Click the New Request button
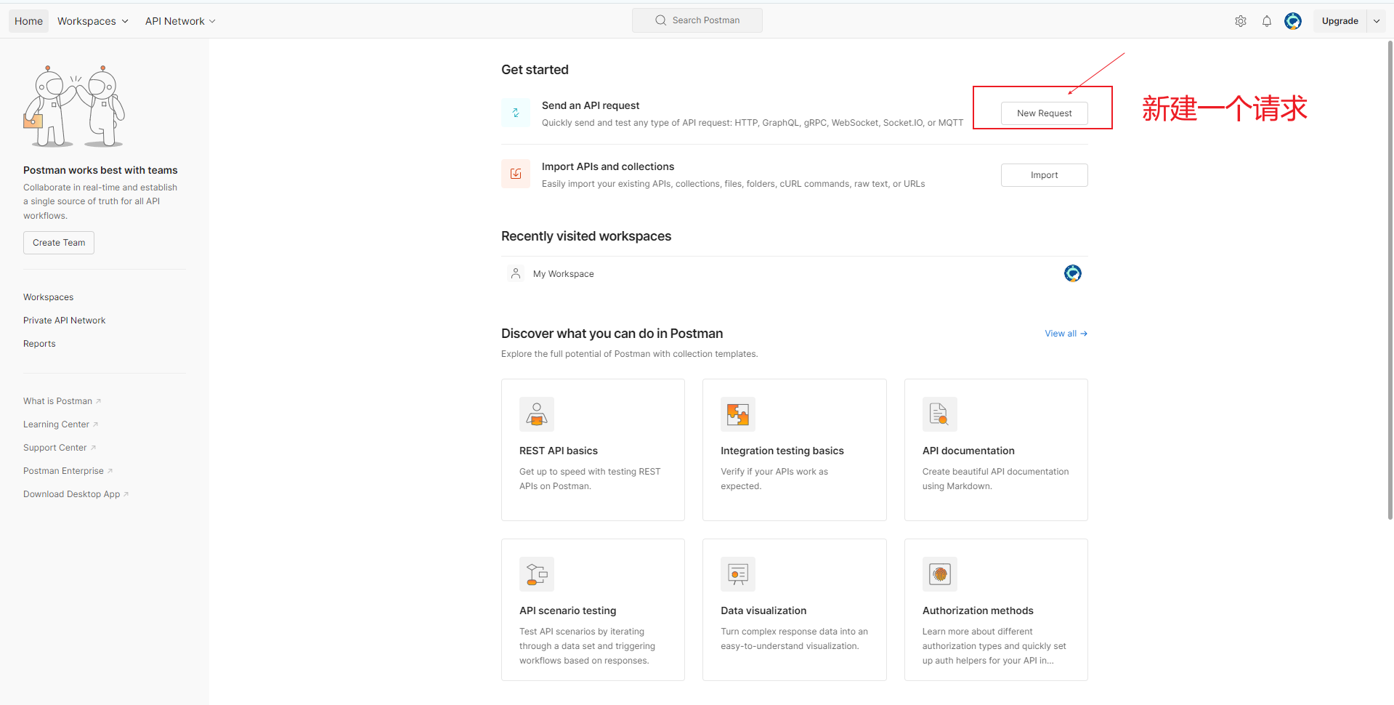 (1044, 113)
